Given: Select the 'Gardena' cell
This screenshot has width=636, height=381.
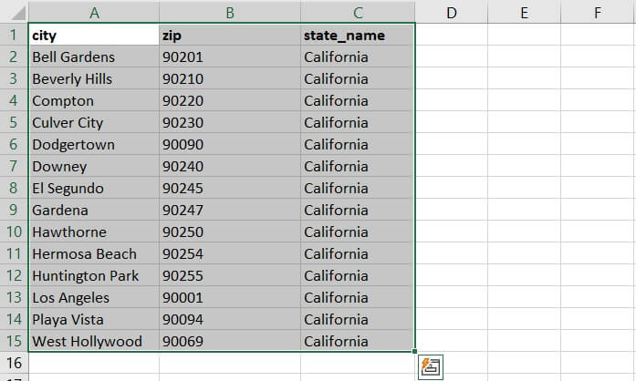Looking at the screenshot, I should point(94,210).
